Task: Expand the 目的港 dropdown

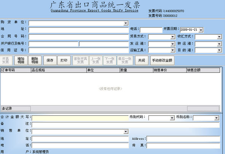Action: [x=219, y=50]
